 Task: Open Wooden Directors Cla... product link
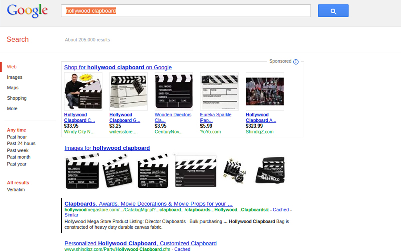pos(173,117)
